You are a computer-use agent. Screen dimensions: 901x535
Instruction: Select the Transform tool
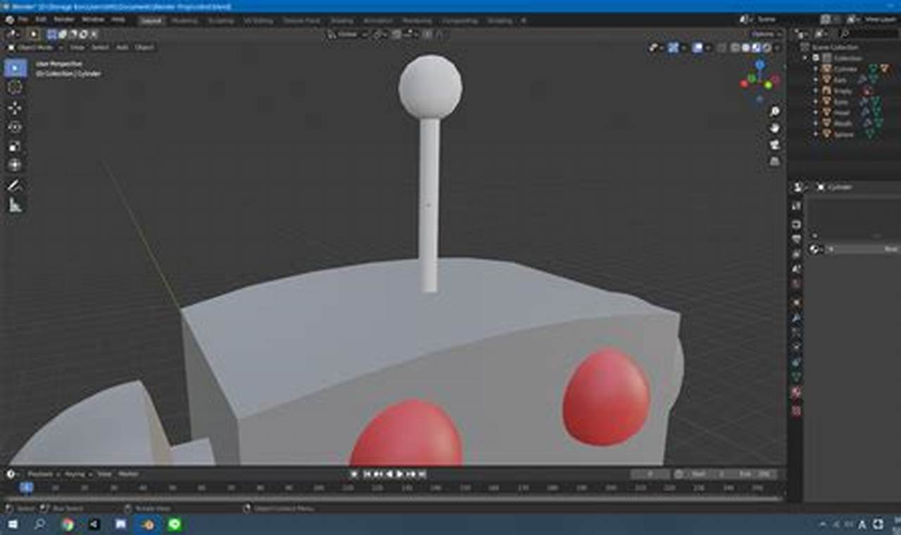(x=15, y=165)
